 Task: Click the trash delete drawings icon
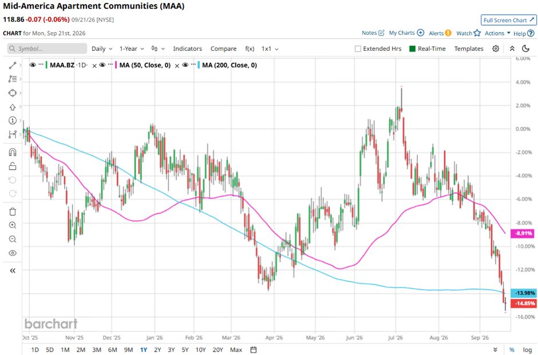click(x=13, y=212)
